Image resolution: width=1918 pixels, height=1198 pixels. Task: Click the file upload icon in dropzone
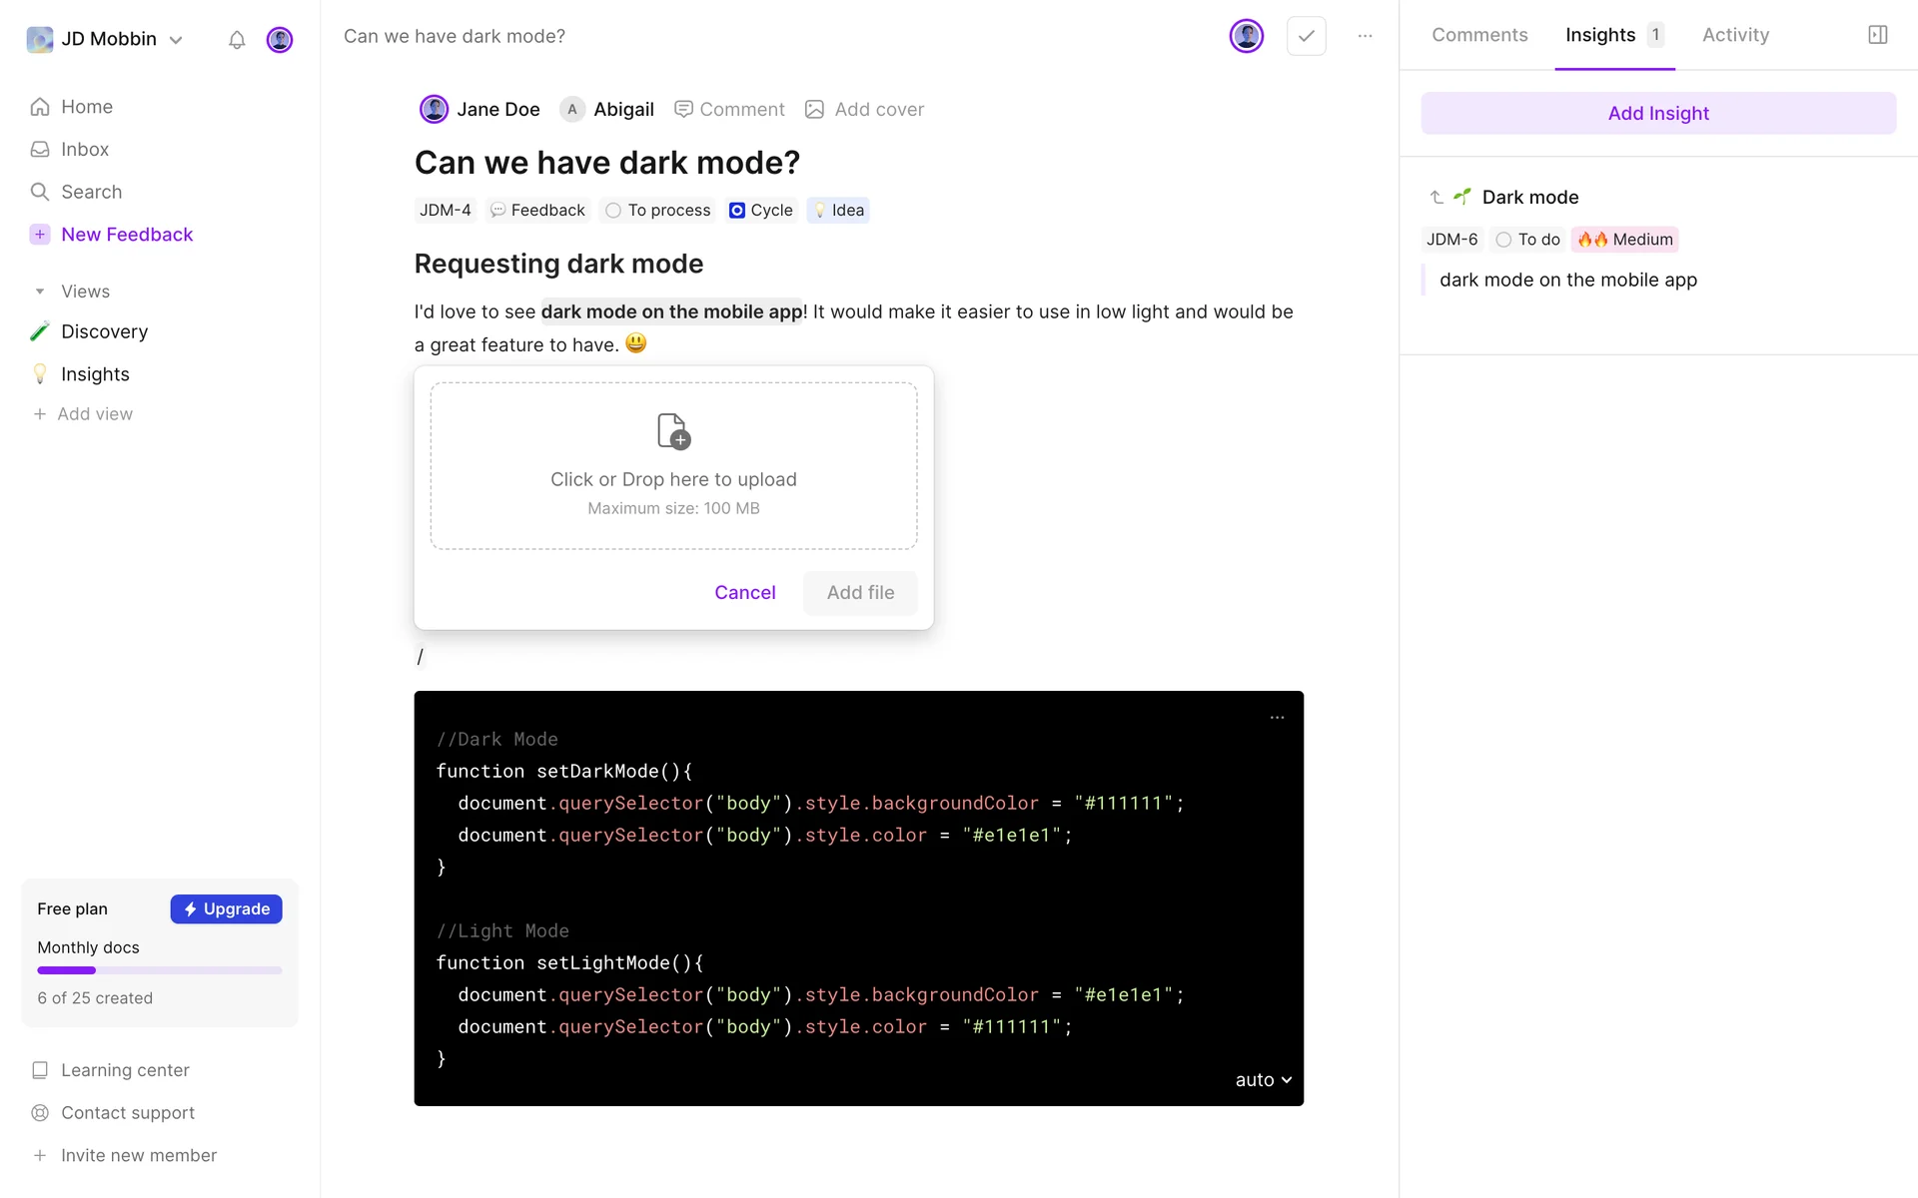point(673,431)
